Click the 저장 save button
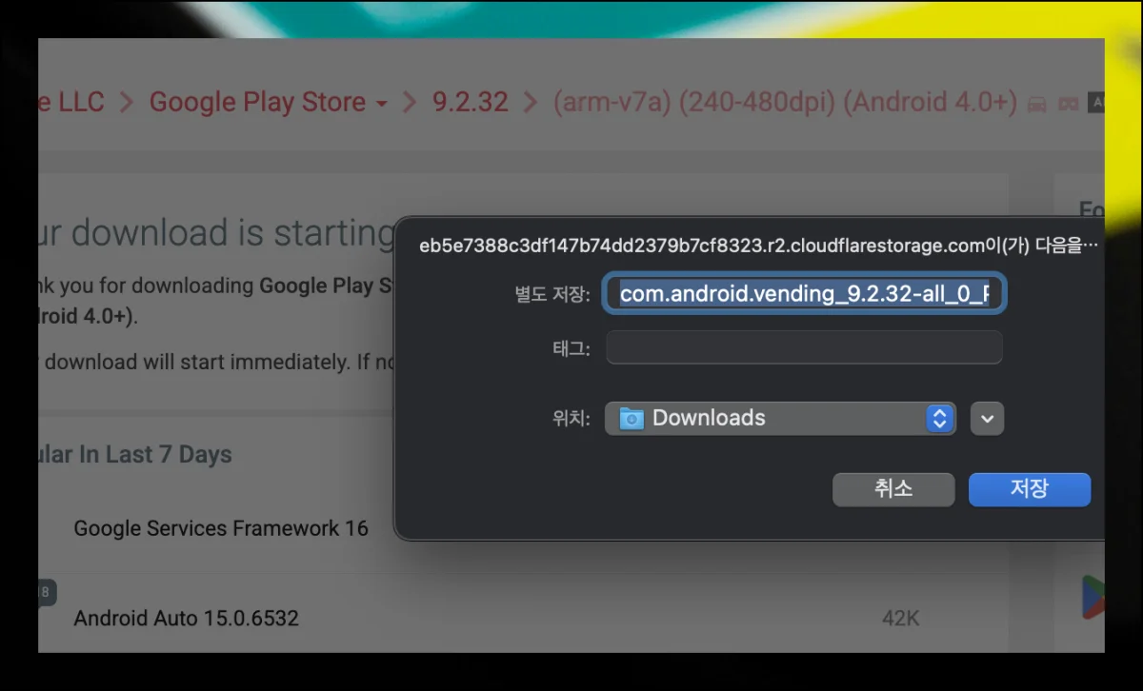This screenshot has width=1143, height=691. pos(1030,489)
